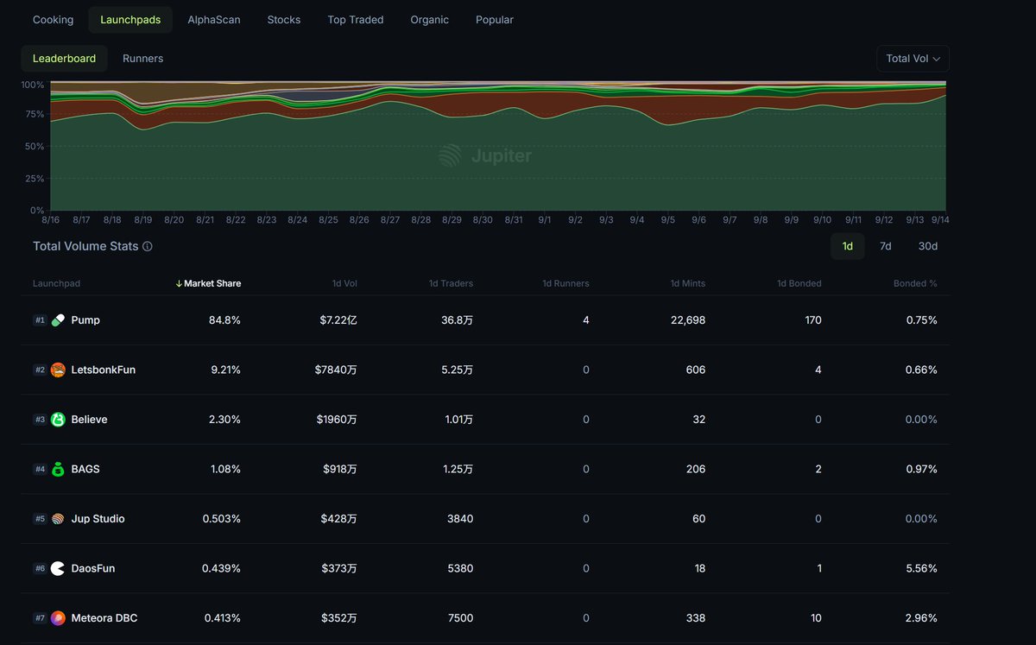Click the 606 mints value
The width and height of the screenshot is (1036, 645).
tap(696, 370)
